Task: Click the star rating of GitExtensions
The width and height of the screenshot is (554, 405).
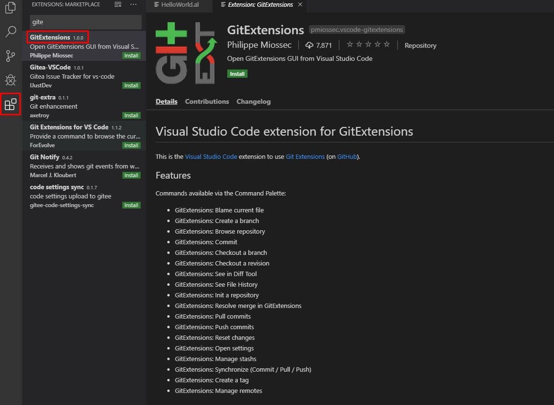Action: click(x=368, y=44)
